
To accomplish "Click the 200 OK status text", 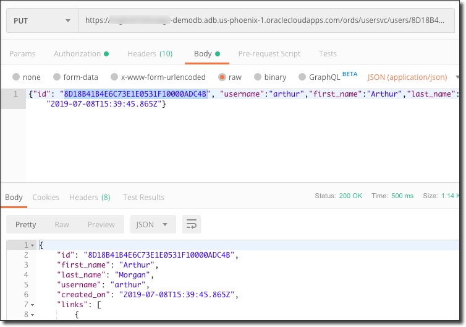I will (350, 196).
